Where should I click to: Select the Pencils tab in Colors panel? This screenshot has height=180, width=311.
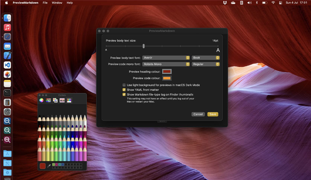pos(69,100)
